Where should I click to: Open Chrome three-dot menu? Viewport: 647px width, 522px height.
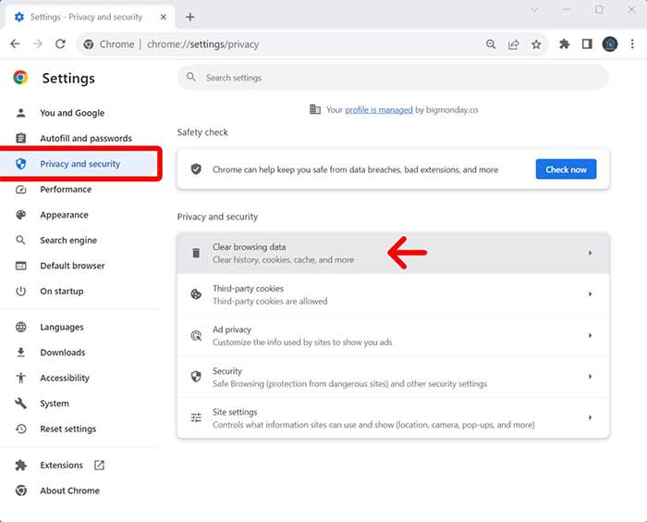tap(633, 43)
